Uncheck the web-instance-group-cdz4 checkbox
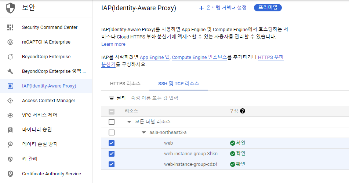Screen dimensions: 349x183 coord(112,164)
